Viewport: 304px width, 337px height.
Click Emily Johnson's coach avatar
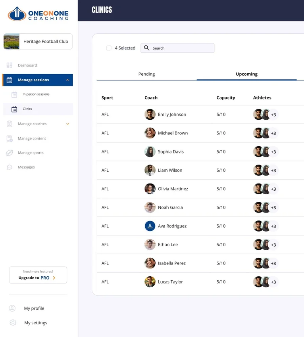(x=150, y=114)
